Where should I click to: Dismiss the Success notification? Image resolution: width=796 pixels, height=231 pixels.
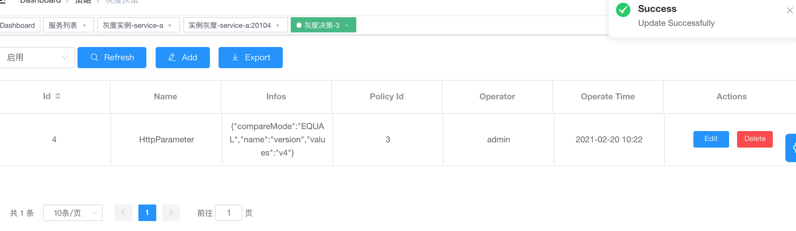pos(790,11)
